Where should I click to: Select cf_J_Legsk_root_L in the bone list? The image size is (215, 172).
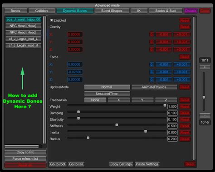(23, 39)
